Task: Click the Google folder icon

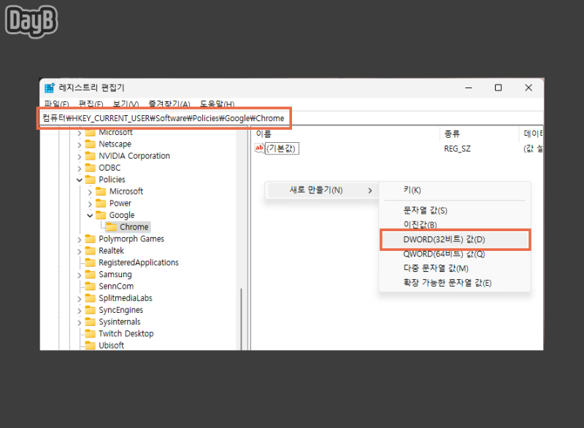Action: pos(101,215)
